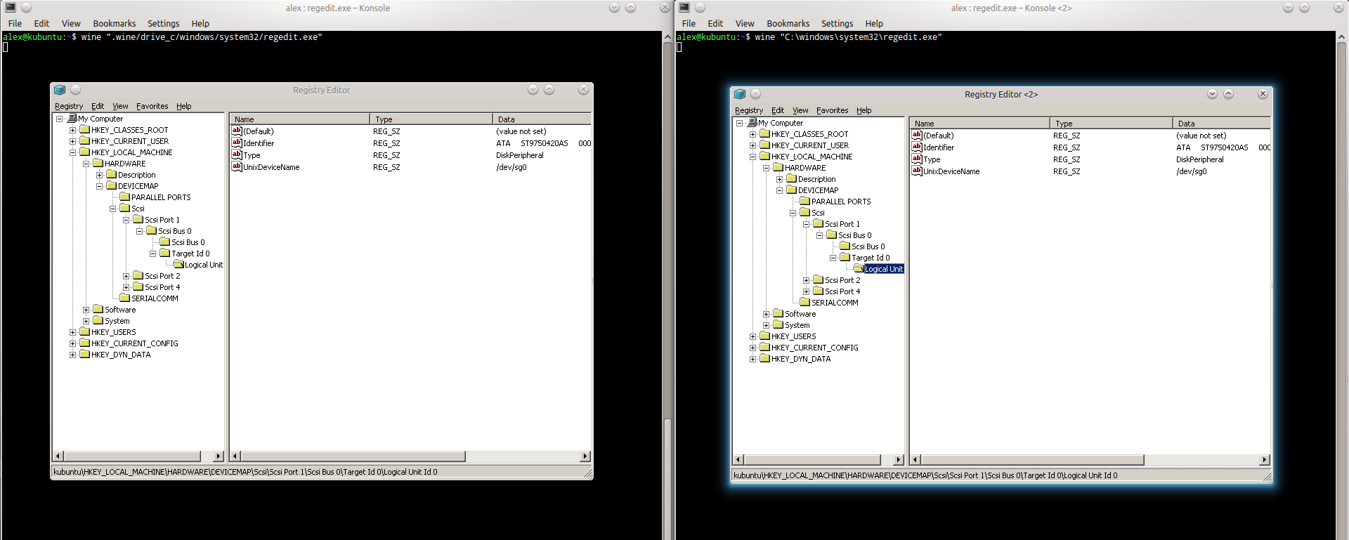The image size is (1349, 540).
Task: Open the Registry menu in Registry Editor
Action: (69, 106)
